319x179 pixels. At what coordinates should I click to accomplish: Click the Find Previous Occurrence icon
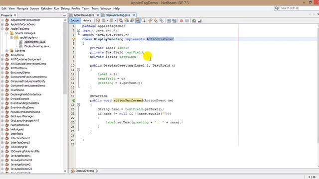click(126, 20)
